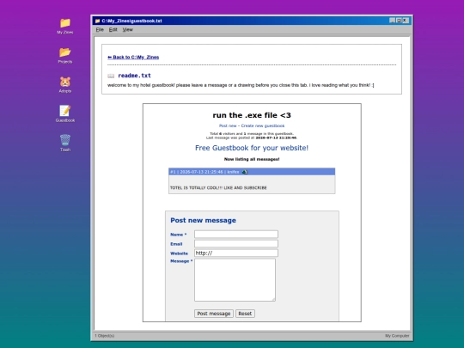Click the Reset button
The height and width of the screenshot is (348, 464).
(245, 314)
